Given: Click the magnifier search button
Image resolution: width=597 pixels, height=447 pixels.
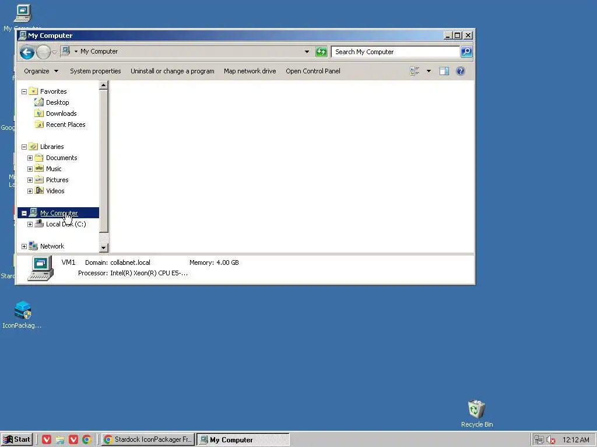Looking at the screenshot, I should click(x=466, y=52).
